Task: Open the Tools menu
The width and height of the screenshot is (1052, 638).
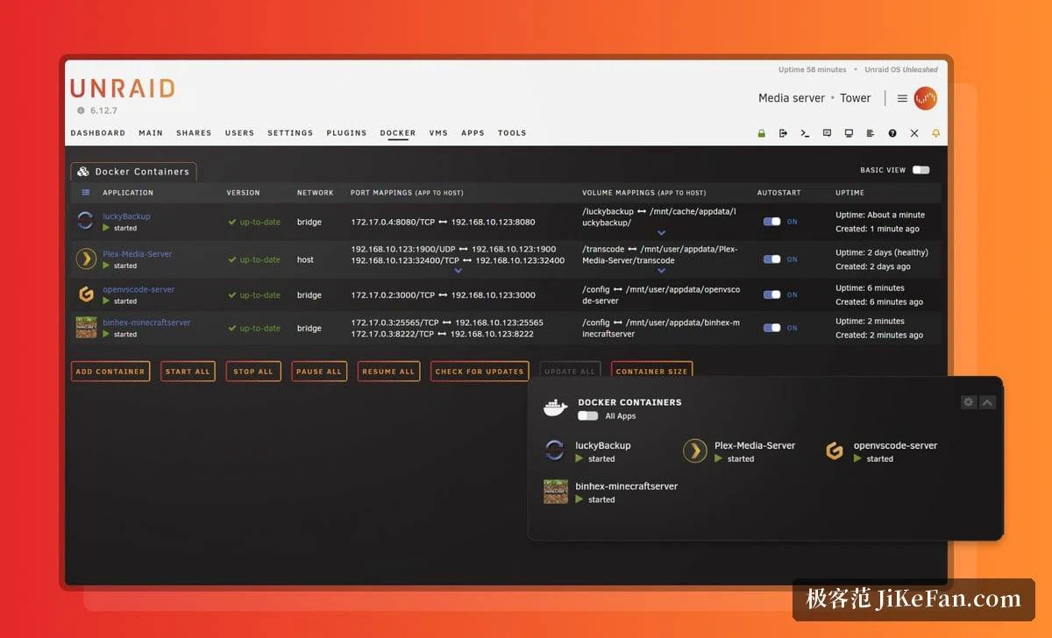Action: [x=512, y=133]
